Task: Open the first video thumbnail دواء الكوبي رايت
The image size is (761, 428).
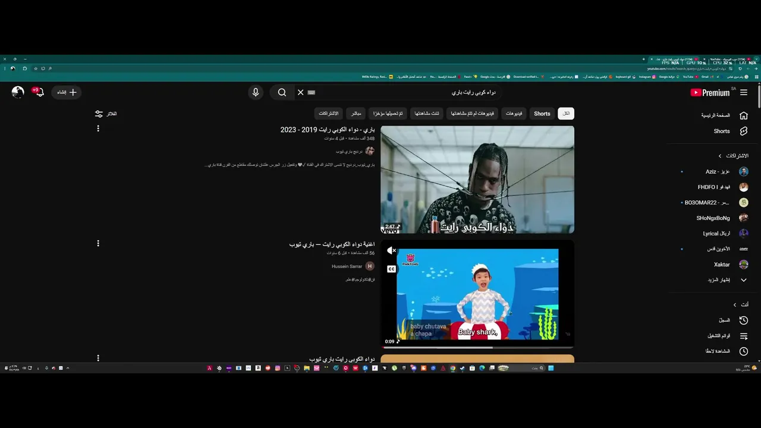Action: [477, 180]
